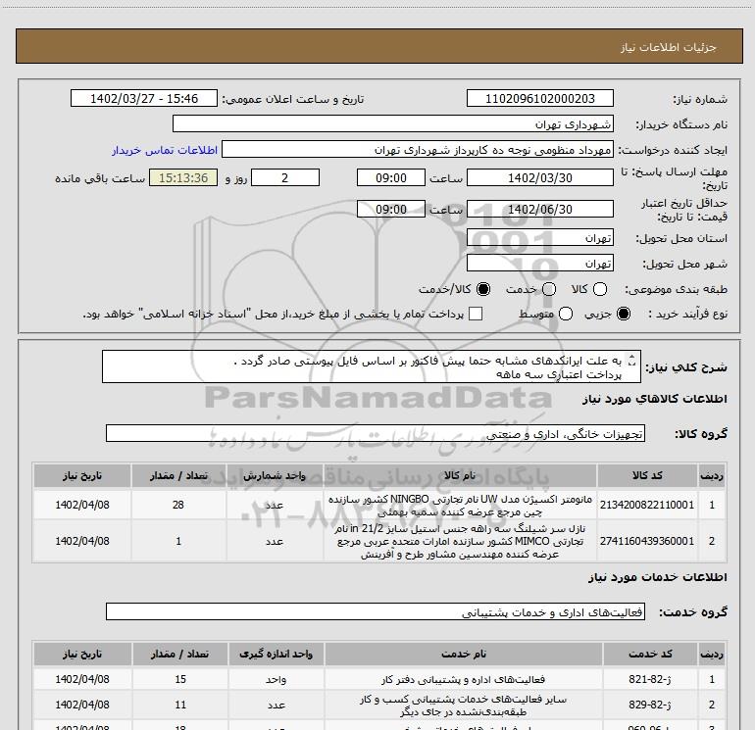Viewport: 755px width, 730px height.
Task: Click the MIMCO three-way hose nozzle item name
Action: pyautogui.click(x=460, y=541)
